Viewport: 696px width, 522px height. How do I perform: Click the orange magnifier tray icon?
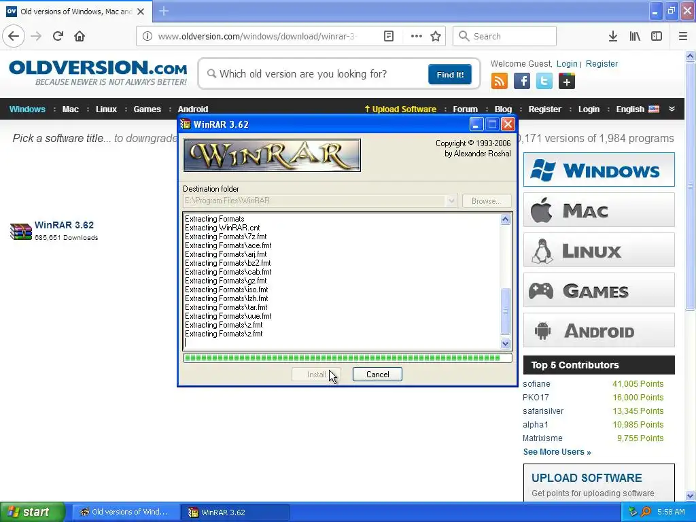[646, 512]
